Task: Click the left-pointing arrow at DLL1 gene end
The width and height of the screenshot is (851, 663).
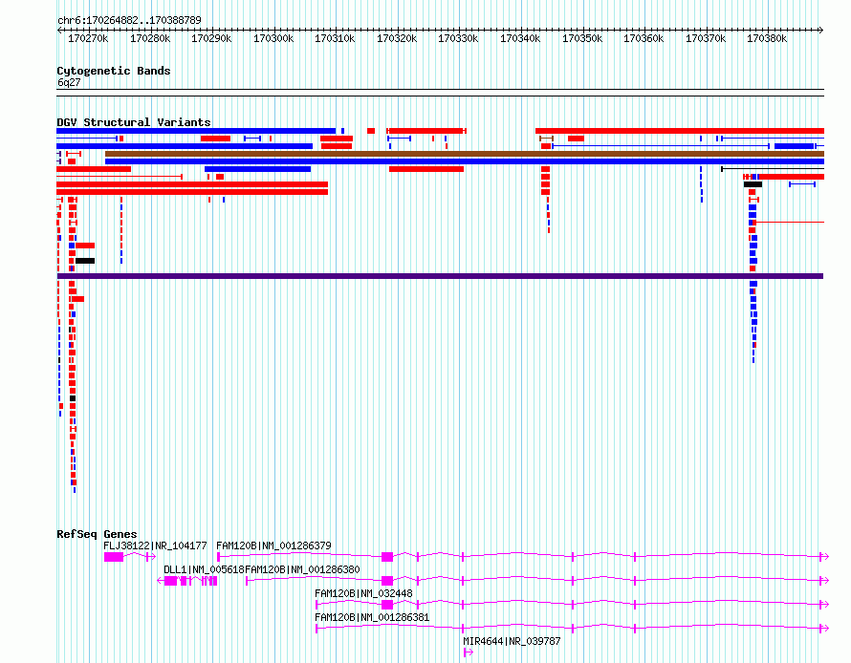Action: (x=160, y=581)
